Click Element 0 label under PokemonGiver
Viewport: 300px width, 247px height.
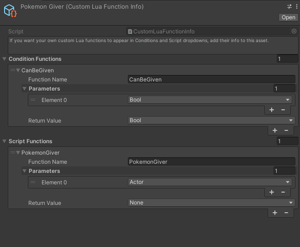pyautogui.click(x=54, y=183)
